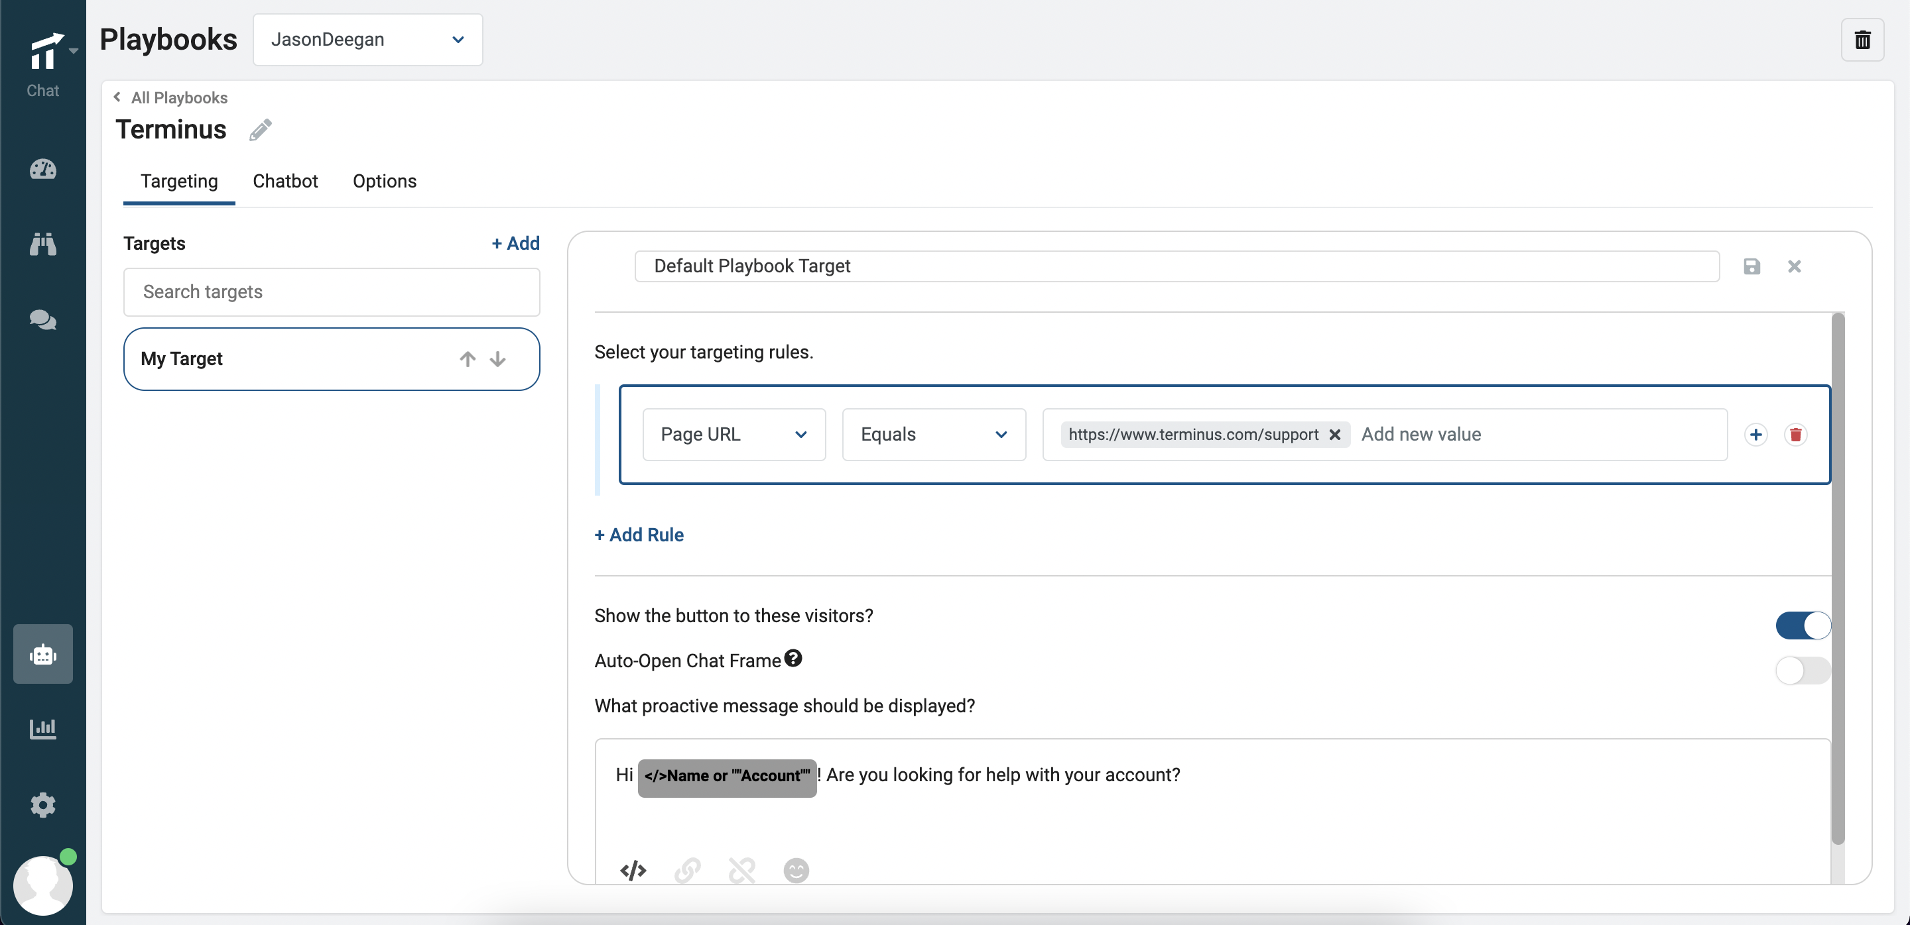Click the targeting panel vertical scrollbar
This screenshot has width=1910, height=925.
pos(1838,578)
